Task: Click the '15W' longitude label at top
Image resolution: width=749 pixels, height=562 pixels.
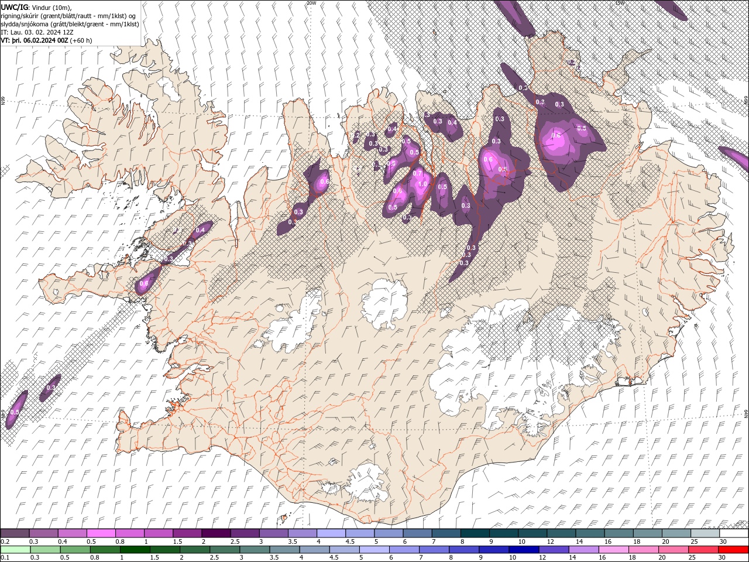Action: 620,3
